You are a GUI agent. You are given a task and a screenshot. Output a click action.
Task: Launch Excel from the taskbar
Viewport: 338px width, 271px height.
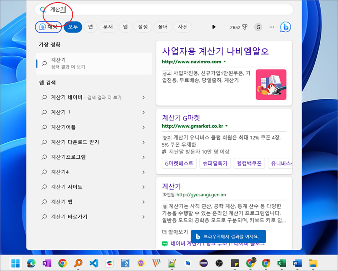[x=282, y=263]
